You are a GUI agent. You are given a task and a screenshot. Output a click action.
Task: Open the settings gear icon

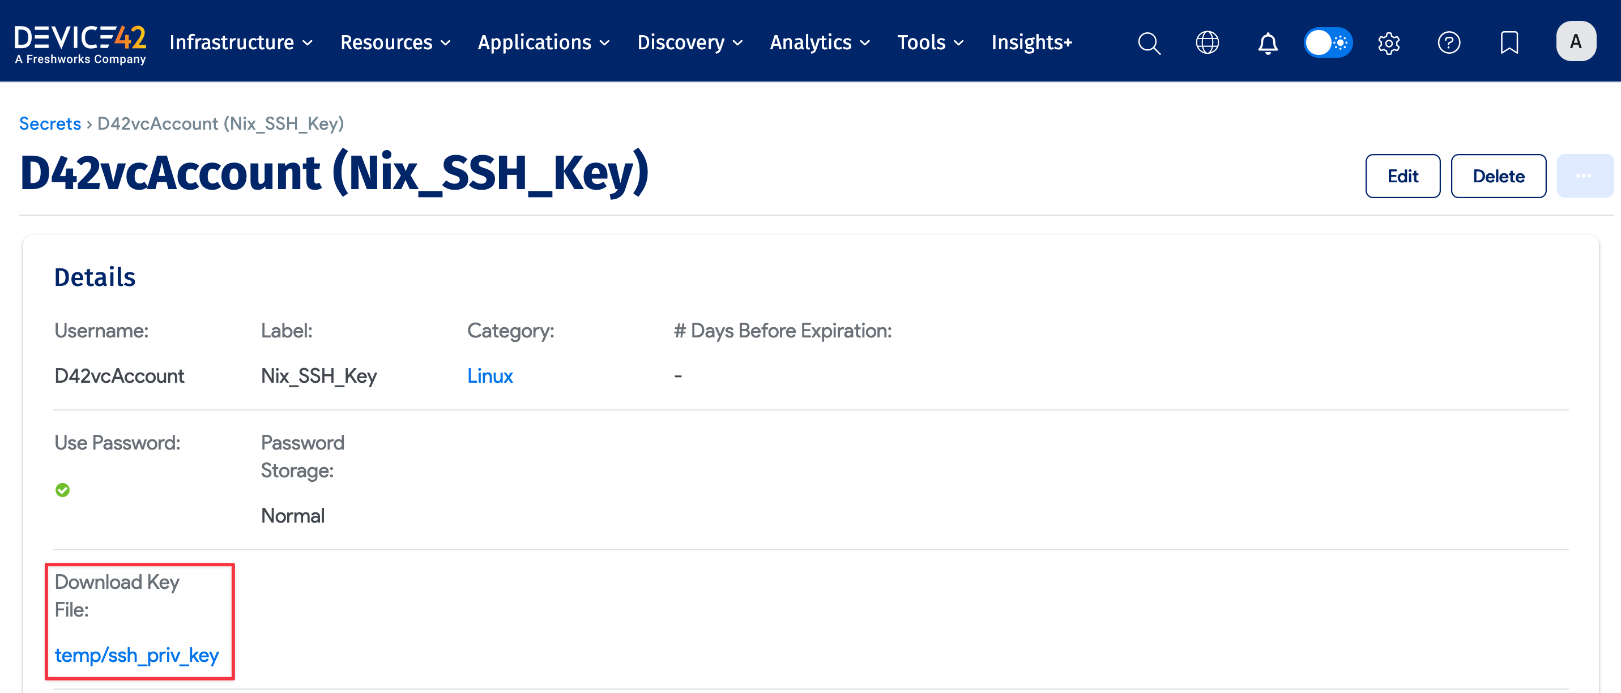coord(1388,42)
